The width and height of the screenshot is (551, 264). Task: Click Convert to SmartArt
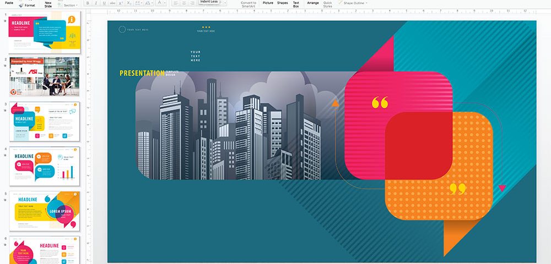point(249,4)
